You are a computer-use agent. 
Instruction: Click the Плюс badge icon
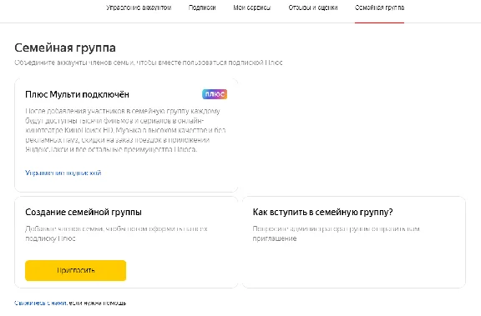click(215, 94)
